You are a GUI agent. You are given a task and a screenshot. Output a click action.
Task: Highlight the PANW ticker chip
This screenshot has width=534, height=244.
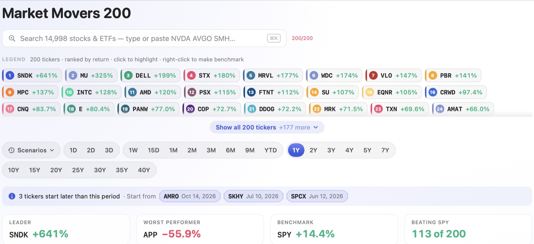click(x=148, y=109)
